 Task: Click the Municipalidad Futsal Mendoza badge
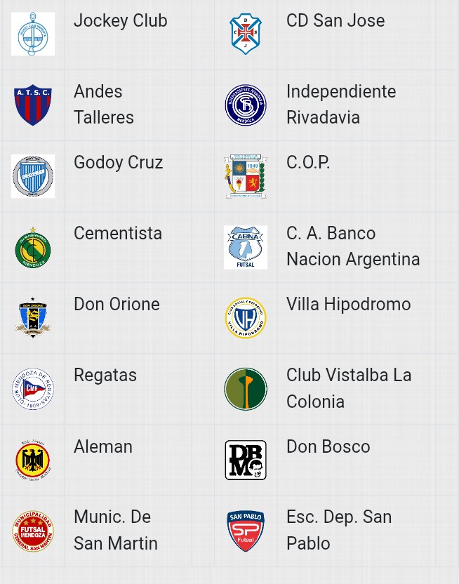(33, 531)
